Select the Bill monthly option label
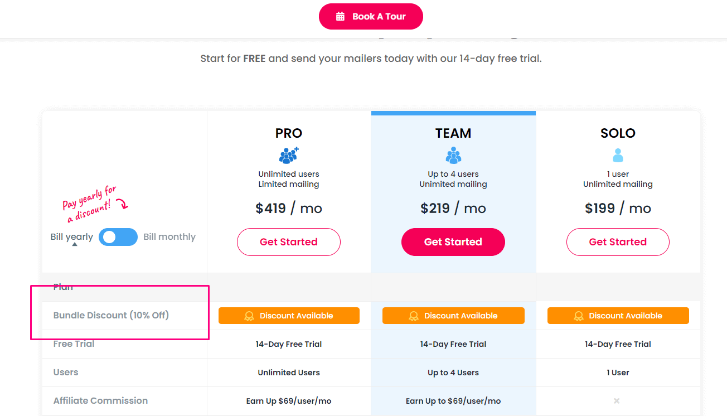This screenshot has height=416, width=727. tap(169, 237)
